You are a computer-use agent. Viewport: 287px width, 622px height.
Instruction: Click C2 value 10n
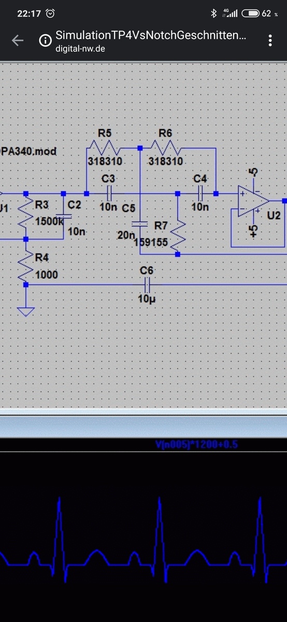click(76, 231)
